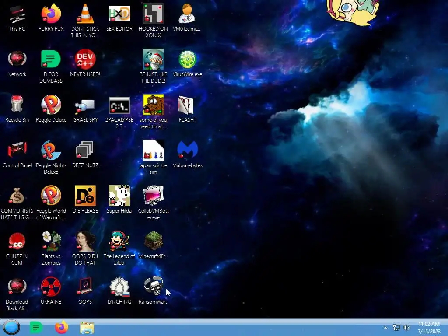Open the UKRAINE radiation symbol shortcut

tap(51, 291)
